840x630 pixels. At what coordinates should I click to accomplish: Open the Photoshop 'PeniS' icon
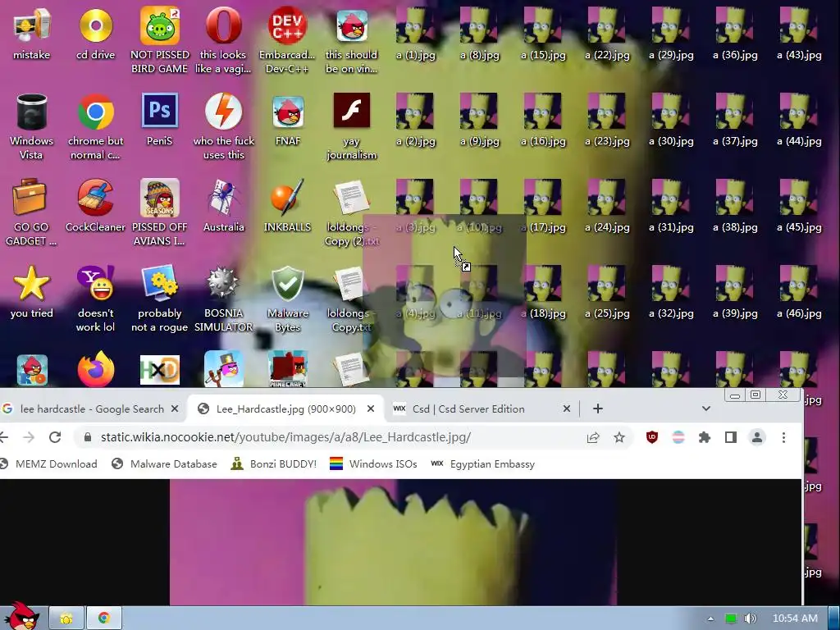(160, 120)
